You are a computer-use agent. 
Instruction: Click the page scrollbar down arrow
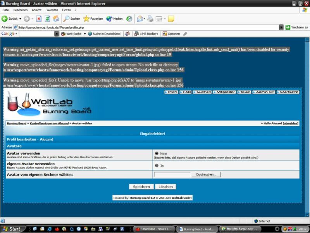307,215
